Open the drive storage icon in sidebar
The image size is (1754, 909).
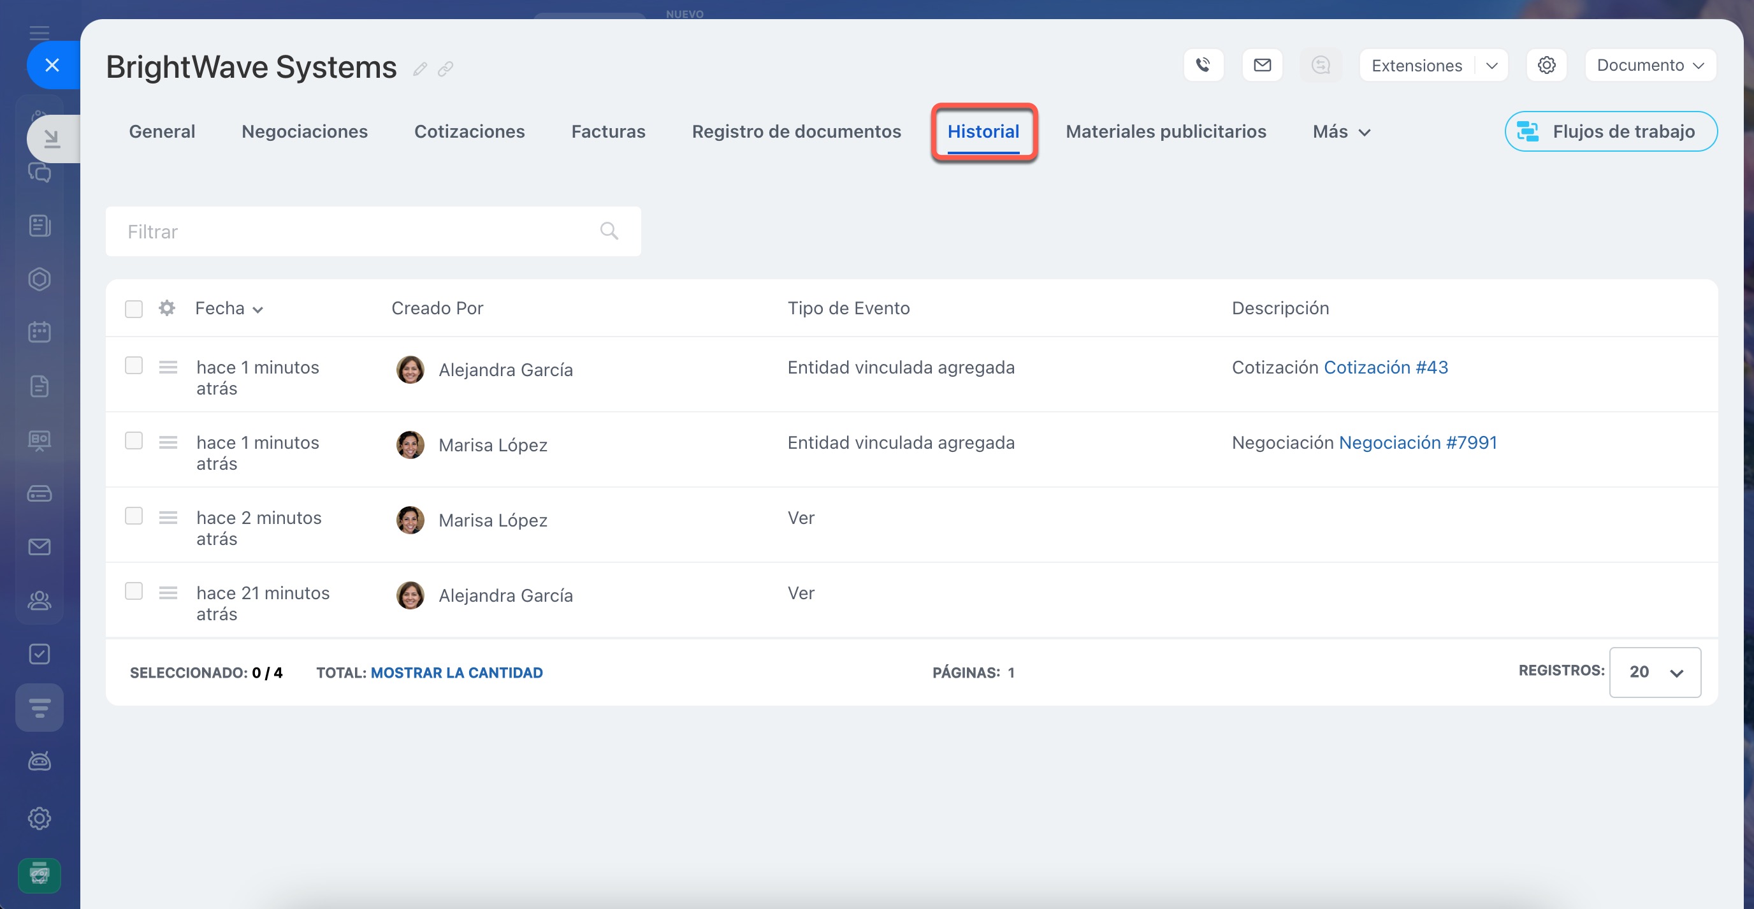coord(40,493)
